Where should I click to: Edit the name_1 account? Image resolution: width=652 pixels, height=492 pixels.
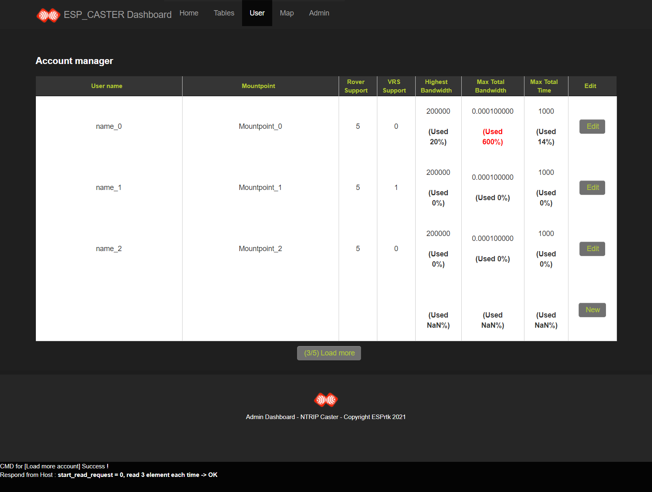point(592,188)
